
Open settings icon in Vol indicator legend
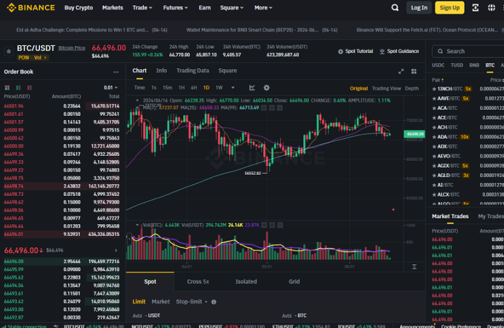[x=272, y=225]
